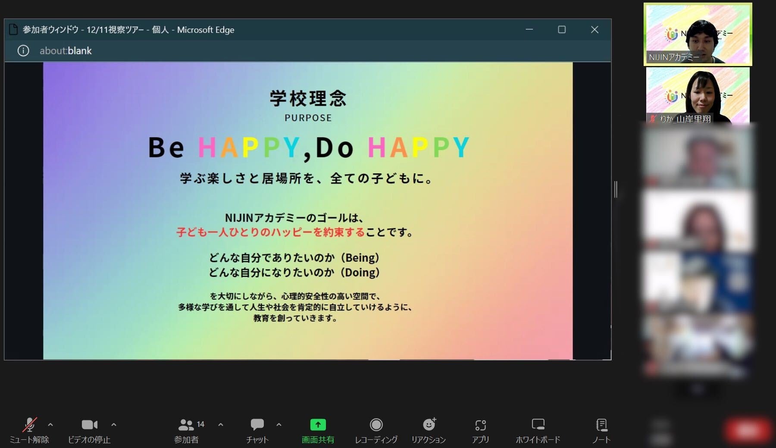Screen dimensions: 776x448
Task: Close the Microsoft Edge participant window
Action: pyautogui.click(x=595, y=29)
